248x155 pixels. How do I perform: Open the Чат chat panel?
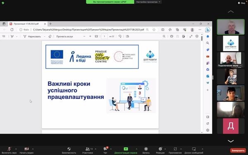tap(105, 150)
